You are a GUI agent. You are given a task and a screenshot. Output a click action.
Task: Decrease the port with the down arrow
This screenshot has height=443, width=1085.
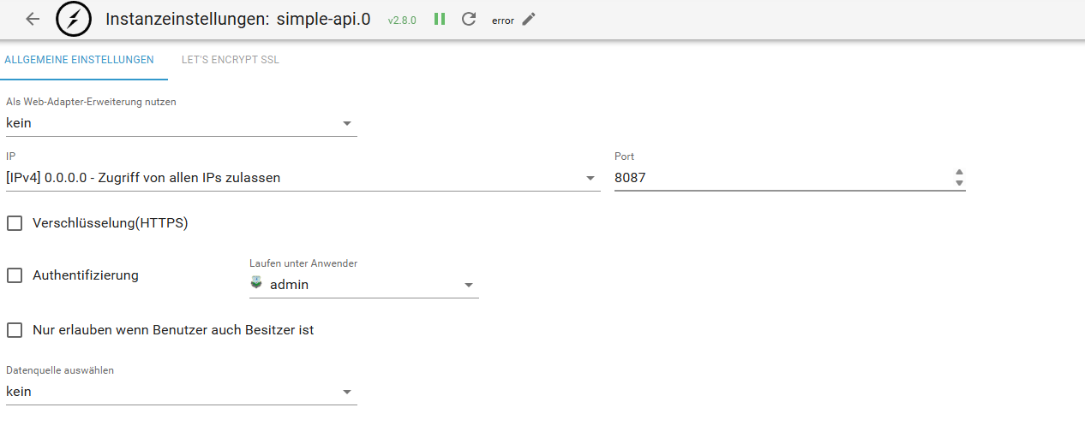(x=959, y=183)
